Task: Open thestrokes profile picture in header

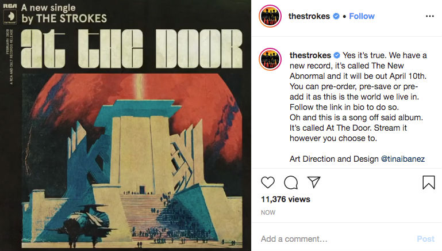Action: 271,16
